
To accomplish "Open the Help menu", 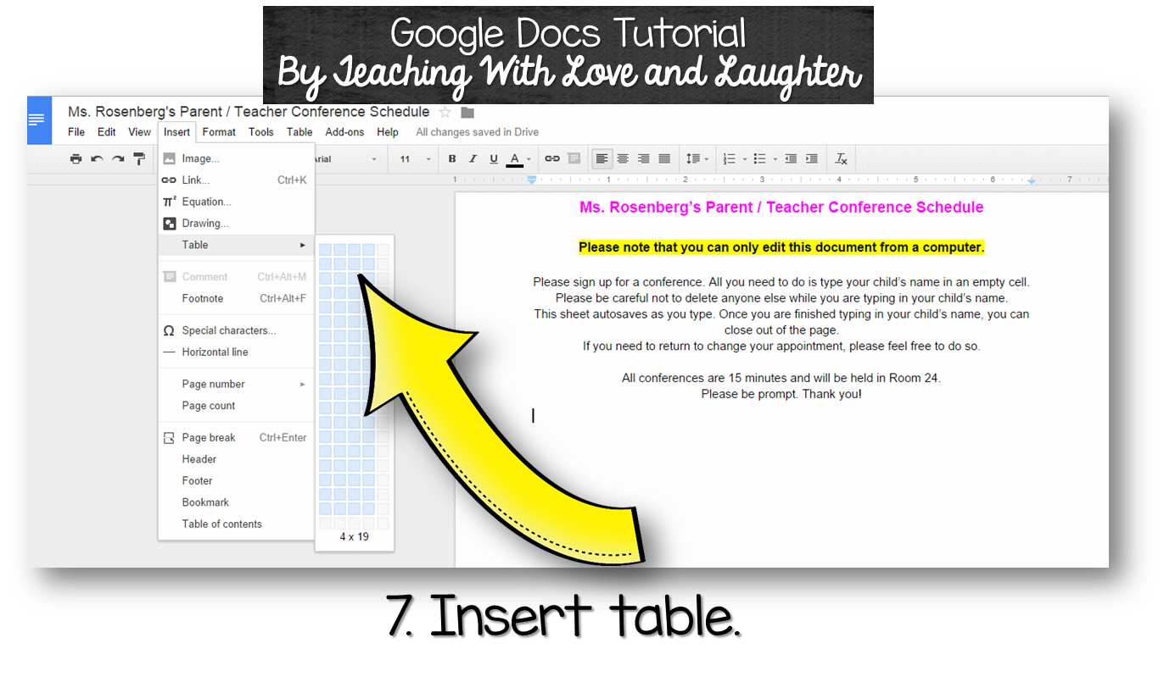I will 388,132.
